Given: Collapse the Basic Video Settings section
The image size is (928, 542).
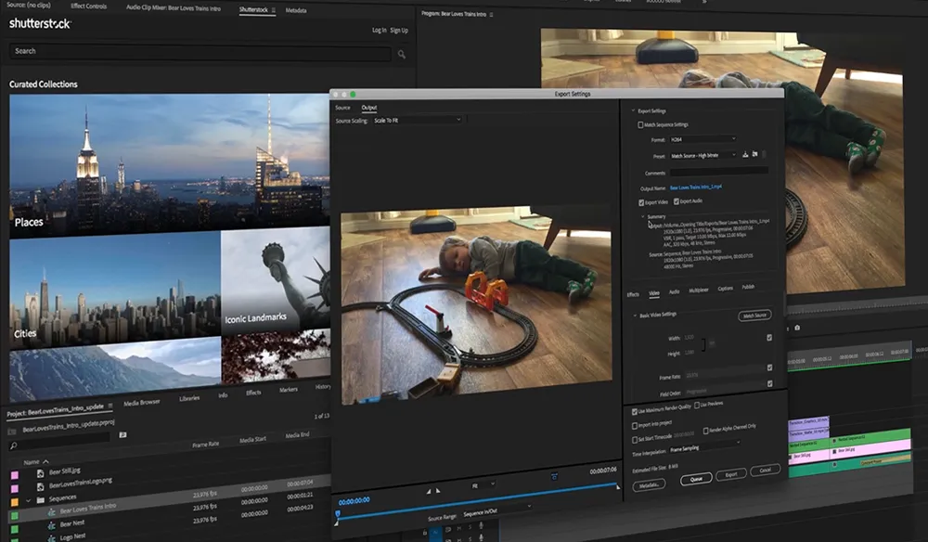Looking at the screenshot, I should [635, 316].
